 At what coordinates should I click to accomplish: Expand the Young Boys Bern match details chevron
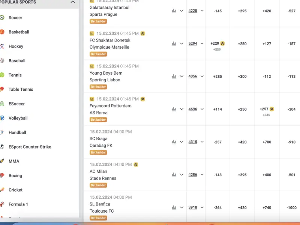point(181,76)
